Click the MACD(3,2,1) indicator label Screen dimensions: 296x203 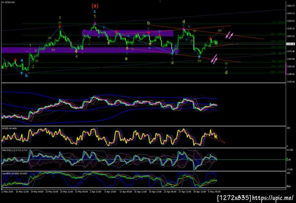coord(14,150)
